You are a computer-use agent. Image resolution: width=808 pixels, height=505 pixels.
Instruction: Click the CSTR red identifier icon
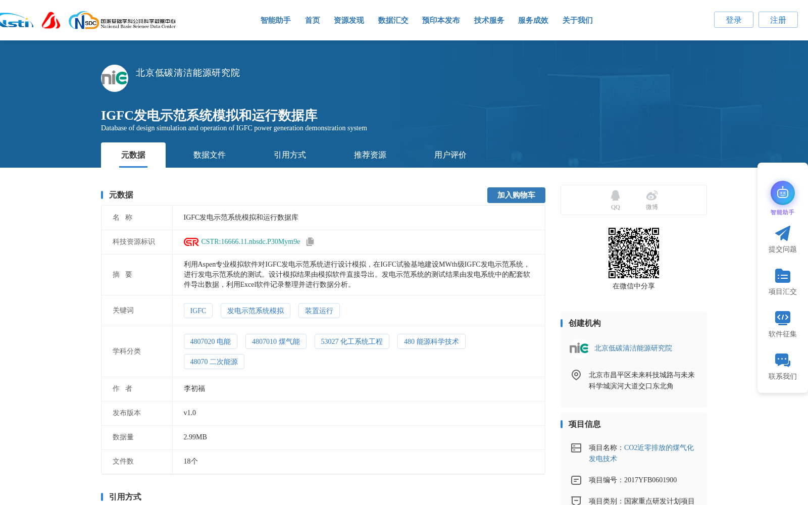click(191, 242)
